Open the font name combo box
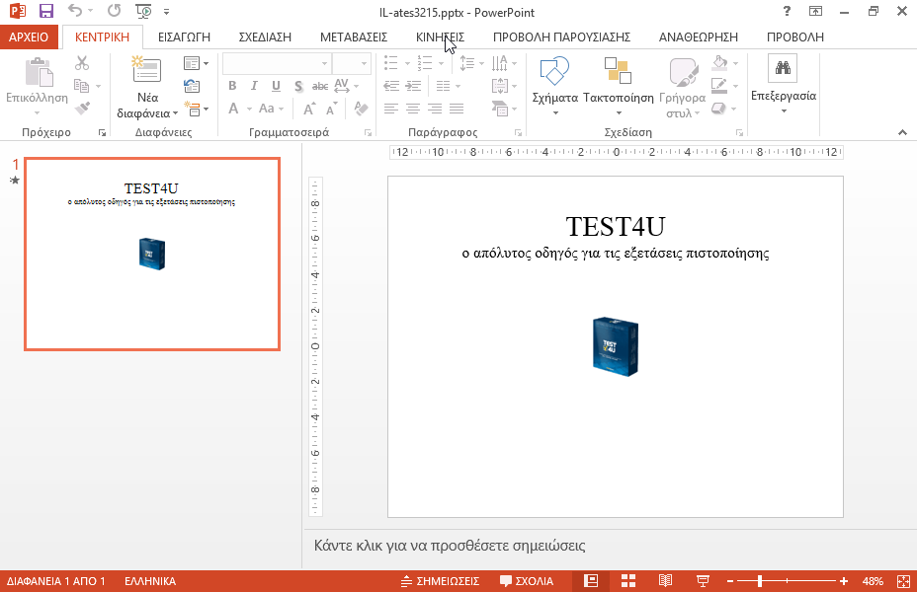The image size is (917, 592). pyautogui.click(x=277, y=63)
